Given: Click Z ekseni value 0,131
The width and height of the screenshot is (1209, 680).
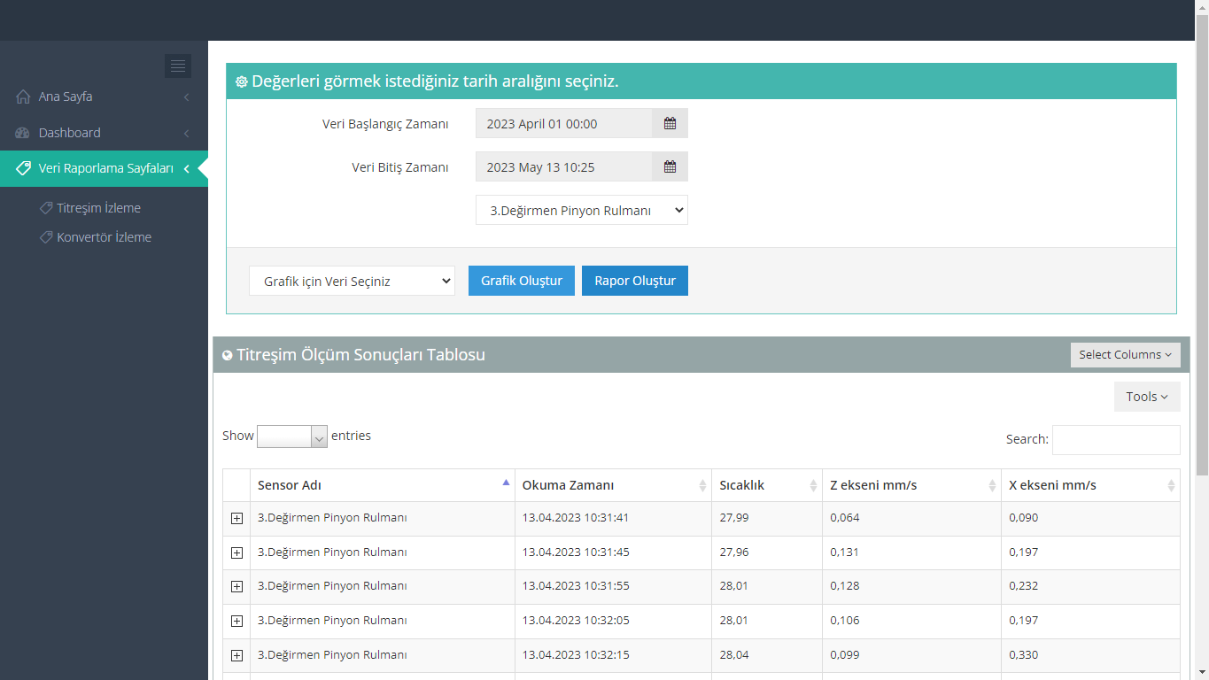Looking at the screenshot, I should tap(845, 552).
